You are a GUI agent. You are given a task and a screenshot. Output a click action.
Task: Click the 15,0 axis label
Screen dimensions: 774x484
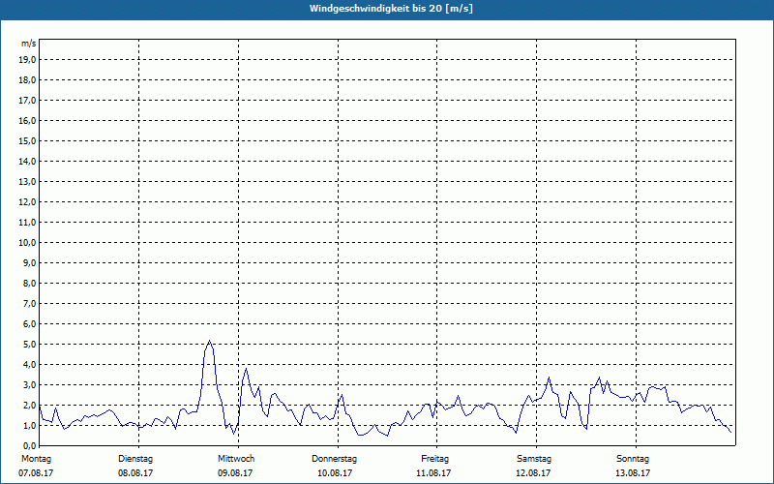pos(28,140)
